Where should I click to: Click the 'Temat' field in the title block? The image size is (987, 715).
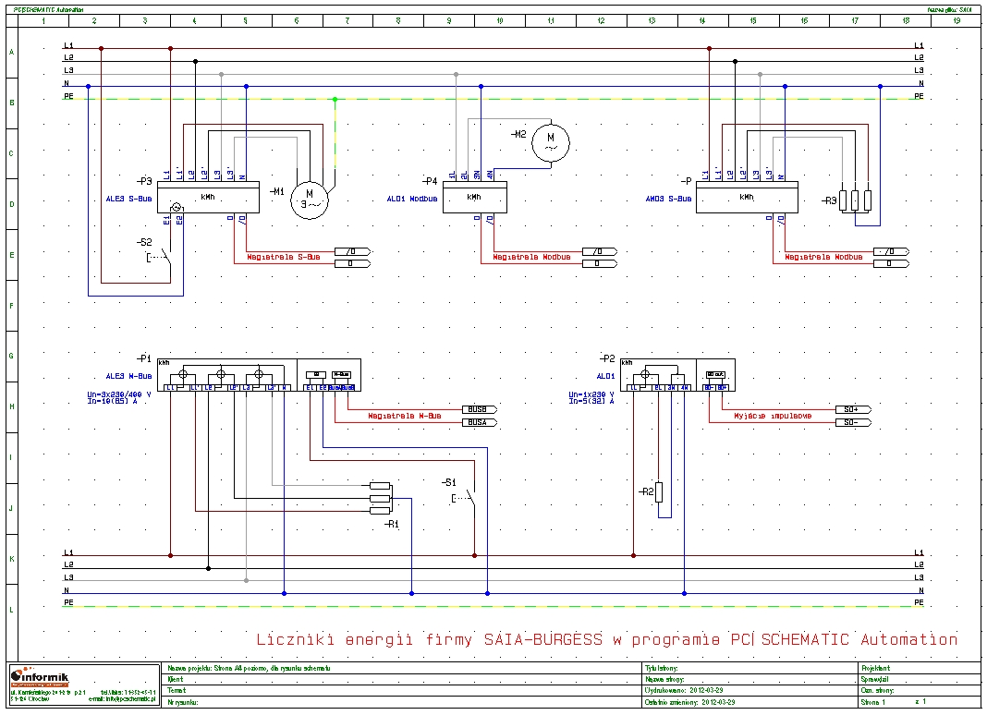(402, 690)
